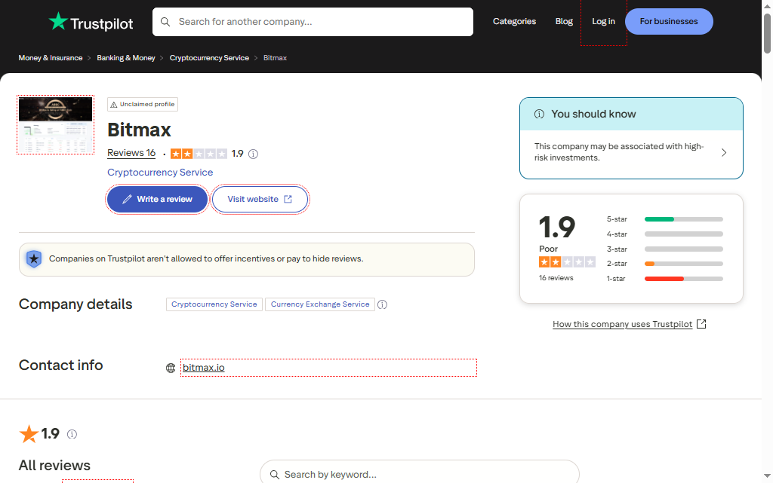The image size is (773, 483).
Task: Click the info icon next to 1.9 rating
Action: (254, 154)
